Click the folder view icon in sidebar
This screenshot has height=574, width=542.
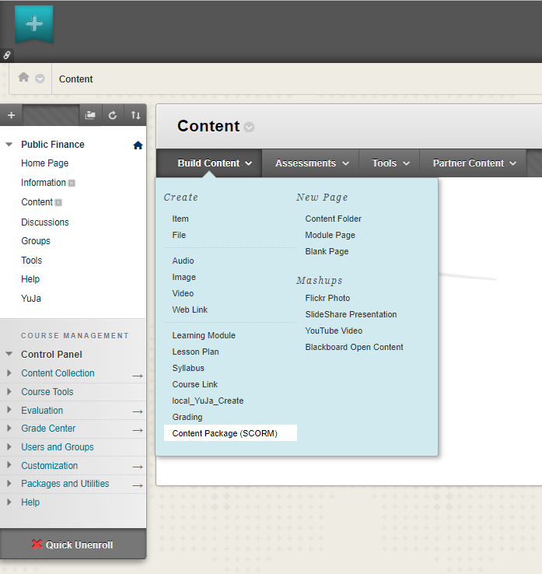(x=90, y=115)
